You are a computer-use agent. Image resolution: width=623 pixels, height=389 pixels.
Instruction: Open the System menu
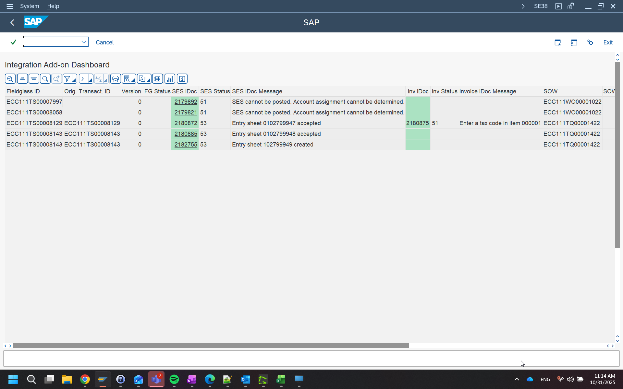(x=30, y=6)
